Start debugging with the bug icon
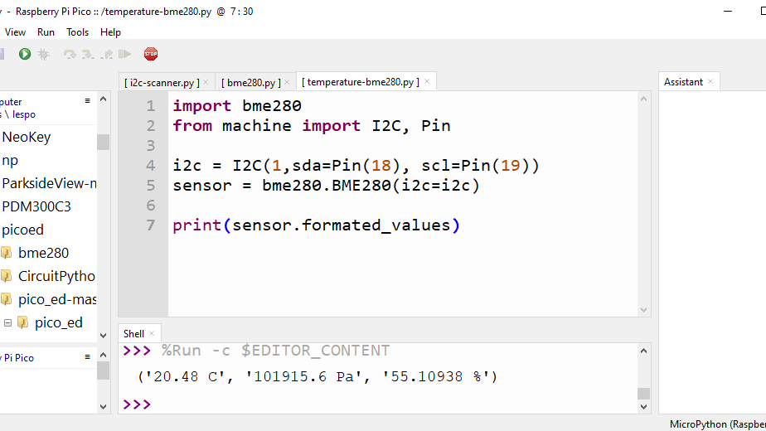Screen dimensions: 766x431 pos(44,54)
